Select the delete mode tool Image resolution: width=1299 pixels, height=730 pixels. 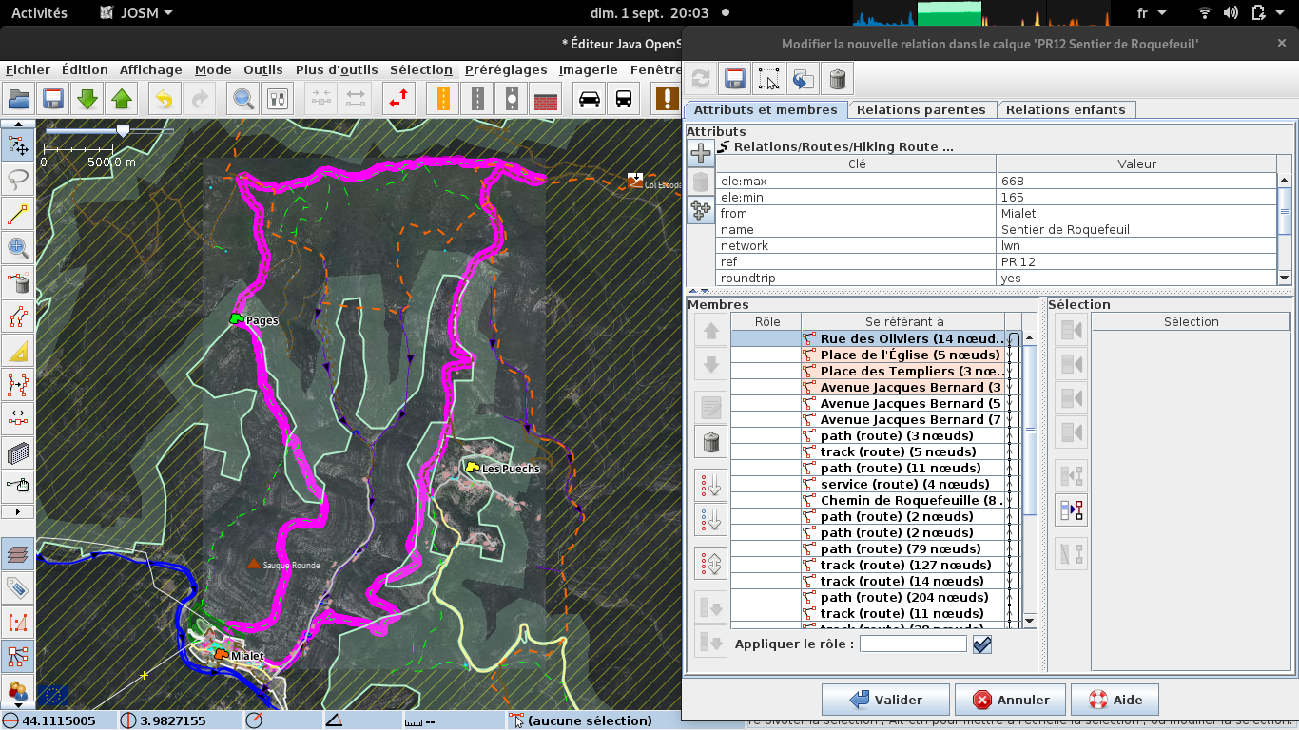pos(17,283)
